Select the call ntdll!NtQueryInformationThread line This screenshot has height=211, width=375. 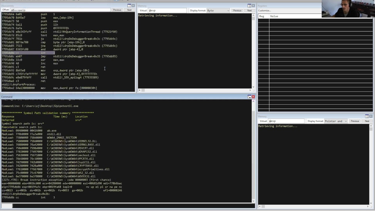tap(59, 32)
